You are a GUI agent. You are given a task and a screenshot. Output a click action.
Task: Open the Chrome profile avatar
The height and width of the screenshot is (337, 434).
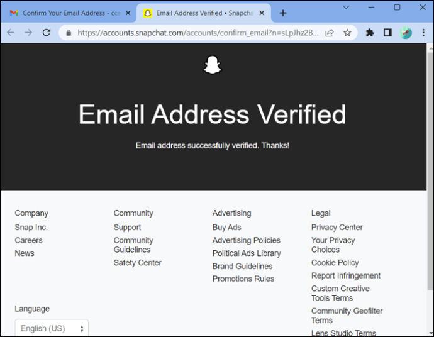click(x=406, y=33)
